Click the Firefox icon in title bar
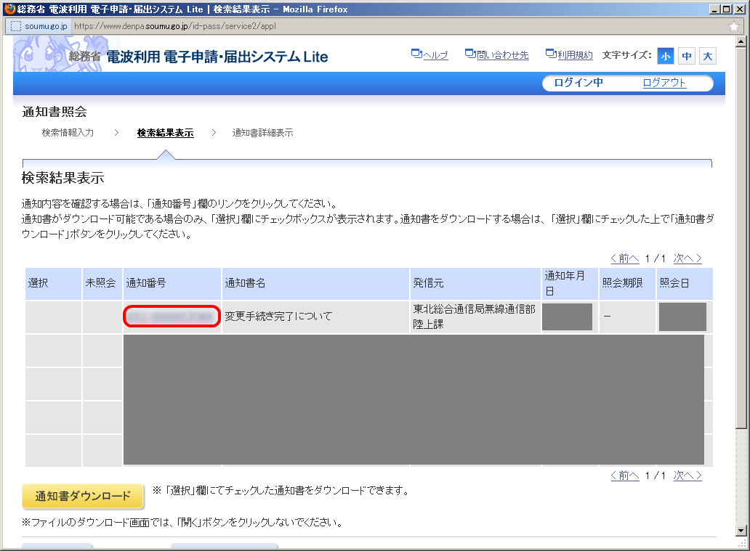 click(x=9, y=9)
